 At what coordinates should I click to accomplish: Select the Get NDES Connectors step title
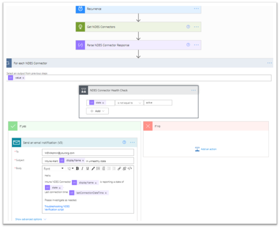pos(101,27)
